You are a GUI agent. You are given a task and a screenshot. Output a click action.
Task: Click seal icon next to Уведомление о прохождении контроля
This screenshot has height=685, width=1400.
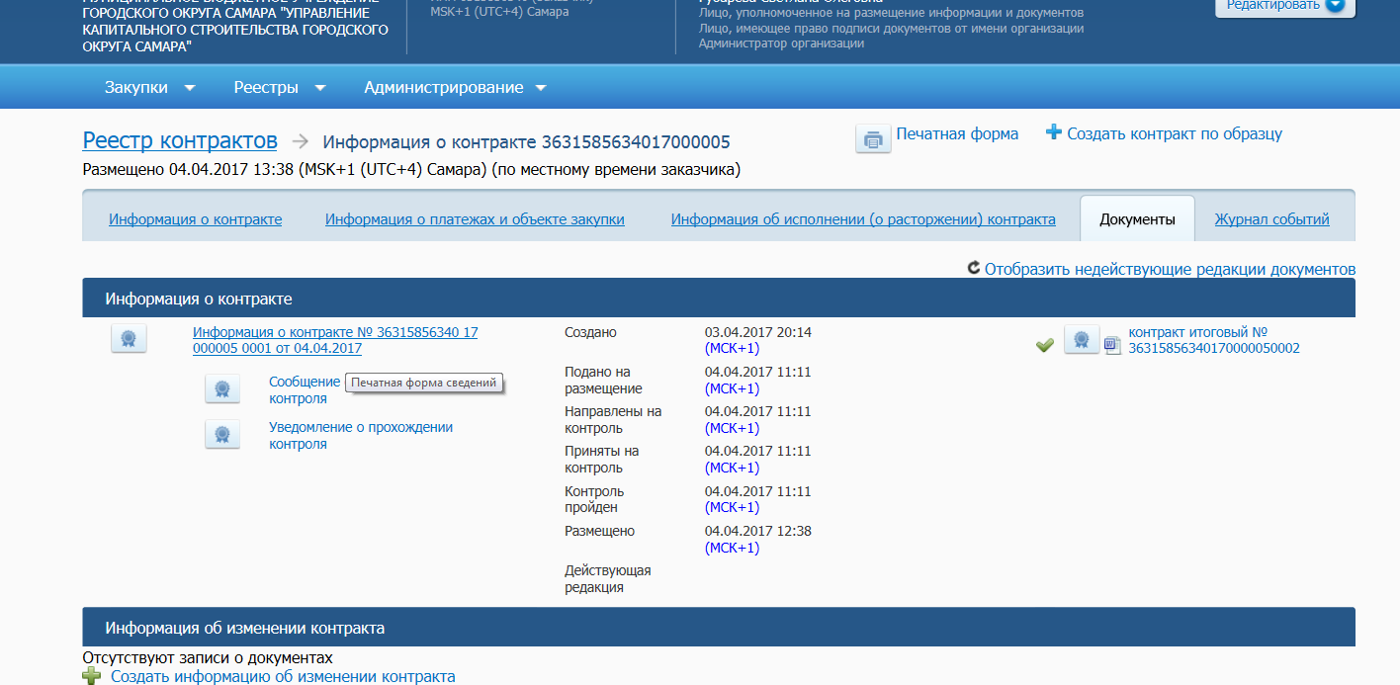[222, 434]
